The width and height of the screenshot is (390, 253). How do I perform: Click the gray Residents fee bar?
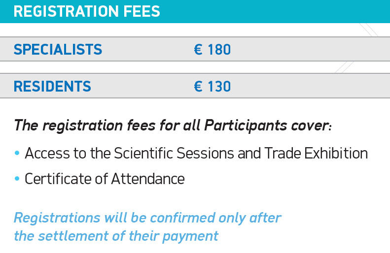pos(195,86)
